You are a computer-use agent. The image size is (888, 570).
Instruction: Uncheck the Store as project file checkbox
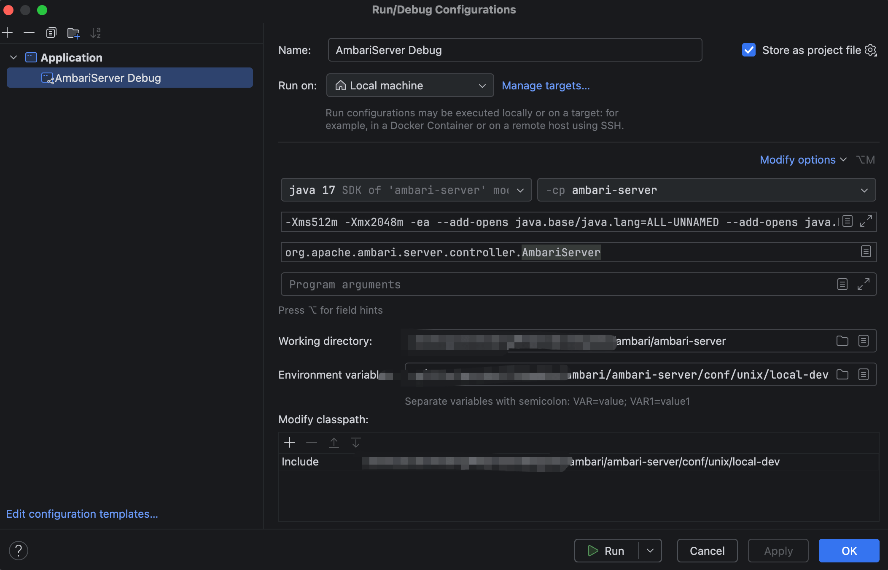coord(749,50)
